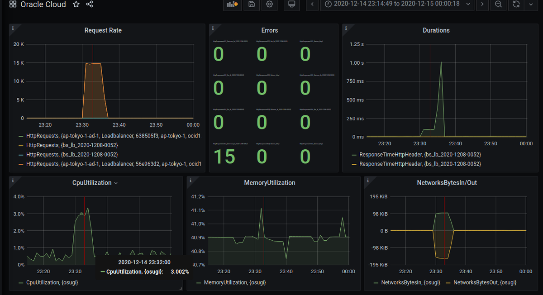543x295 pixels.
Task: Toggle blue HttpRequests bs_lb_2020-1208-0052 legend series
Action: (71, 154)
